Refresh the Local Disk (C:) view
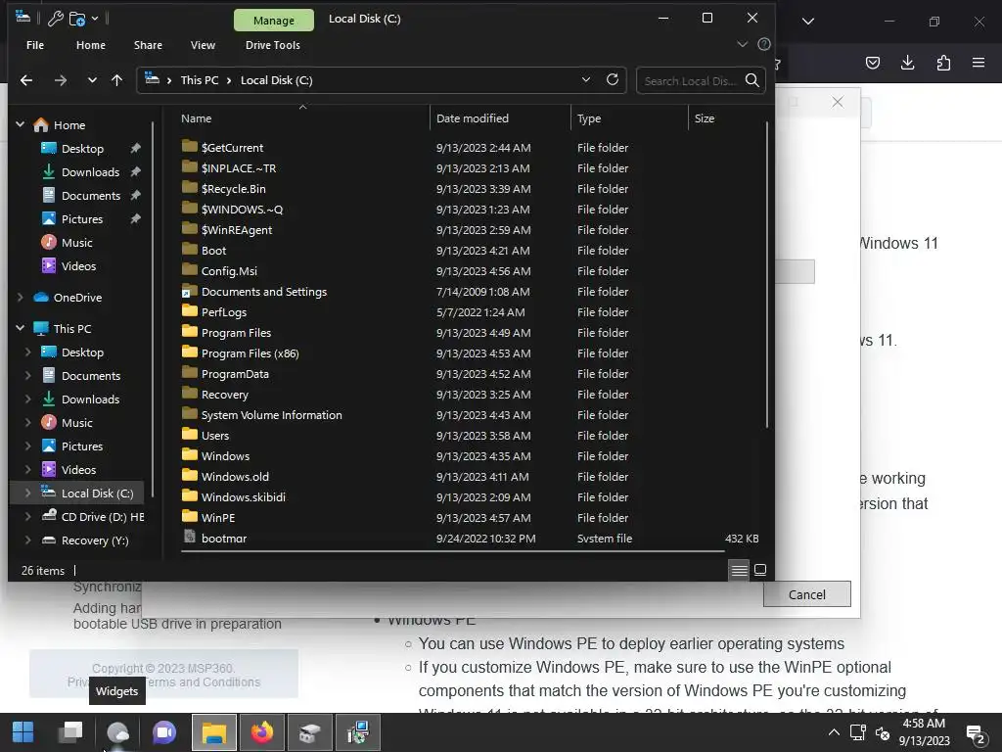This screenshot has height=752, width=1002. click(613, 80)
